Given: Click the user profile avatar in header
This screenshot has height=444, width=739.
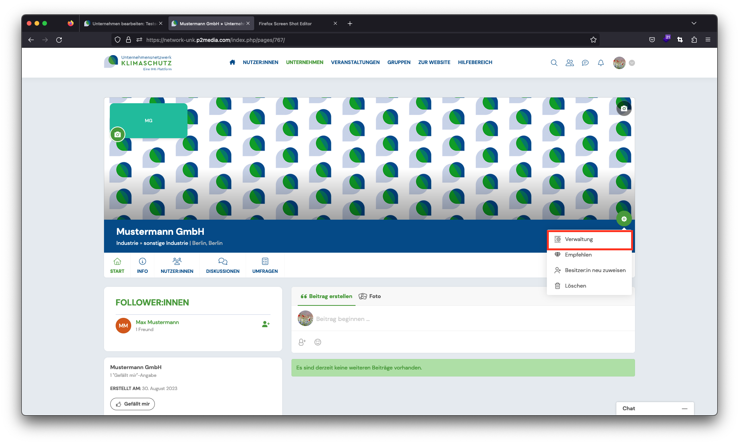Looking at the screenshot, I should [x=619, y=63].
